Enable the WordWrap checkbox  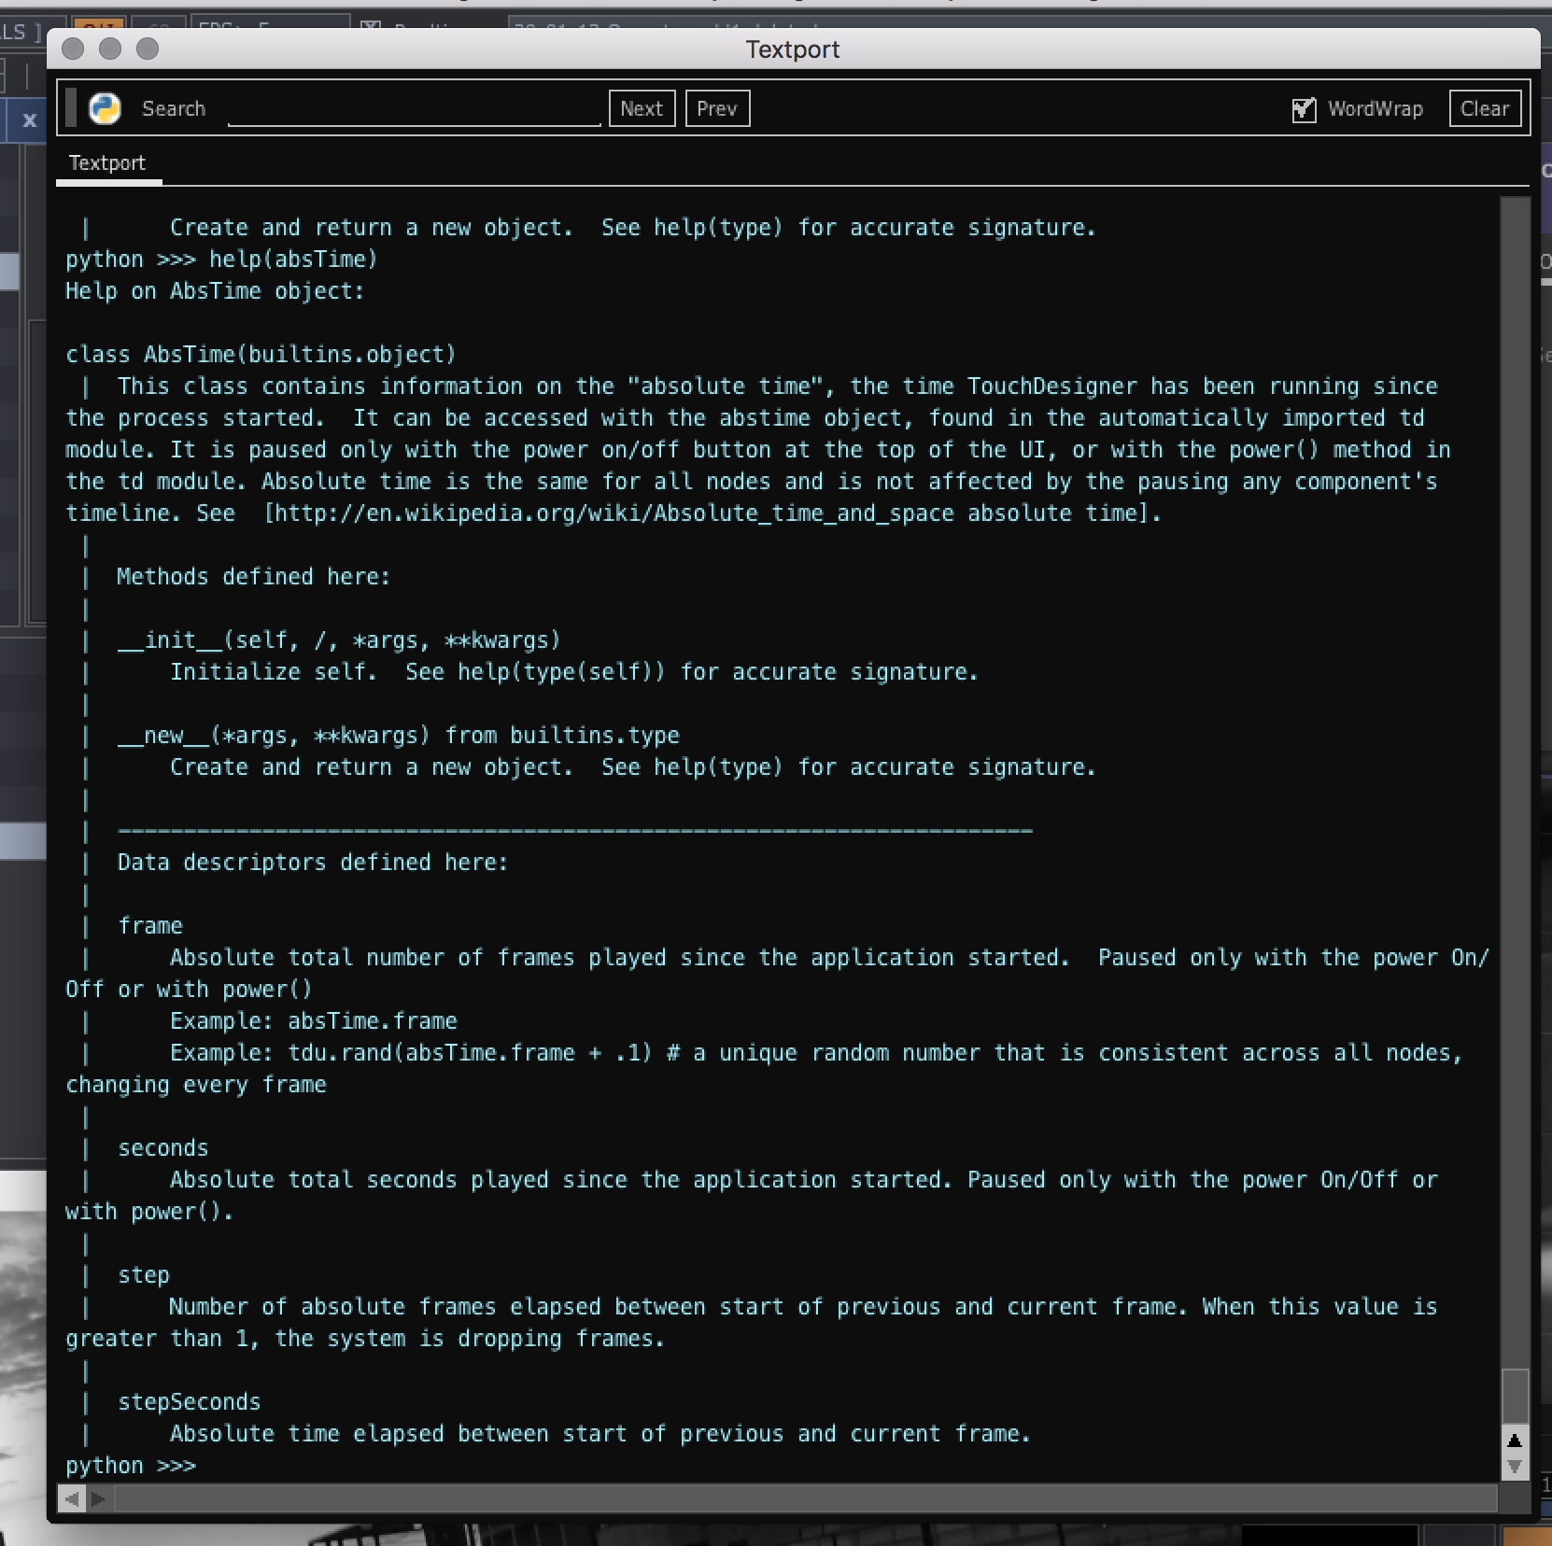pos(1304,108)
